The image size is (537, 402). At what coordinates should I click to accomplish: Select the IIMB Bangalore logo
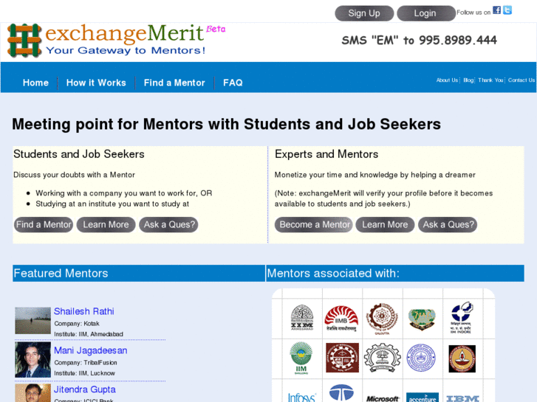coord(341,318)
